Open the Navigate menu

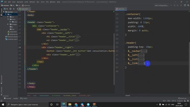[x=20, y=2]
